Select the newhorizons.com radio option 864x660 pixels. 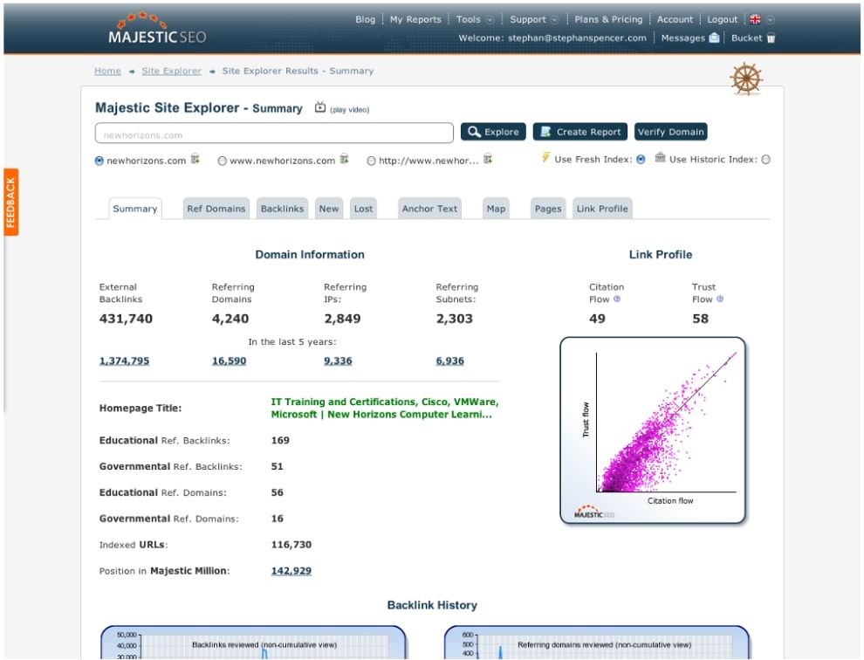pos(99,161)
